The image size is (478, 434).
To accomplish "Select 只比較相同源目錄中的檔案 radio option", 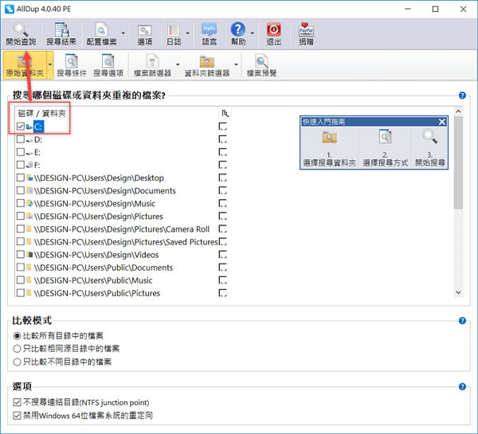I will pos(18,348).
